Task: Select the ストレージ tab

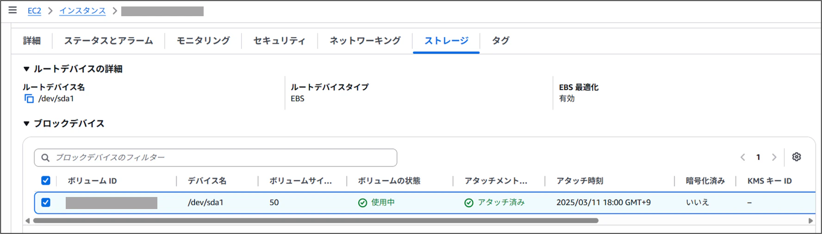Action: 446,41
